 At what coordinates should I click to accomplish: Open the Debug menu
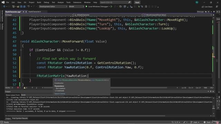(x=46, y=2)
